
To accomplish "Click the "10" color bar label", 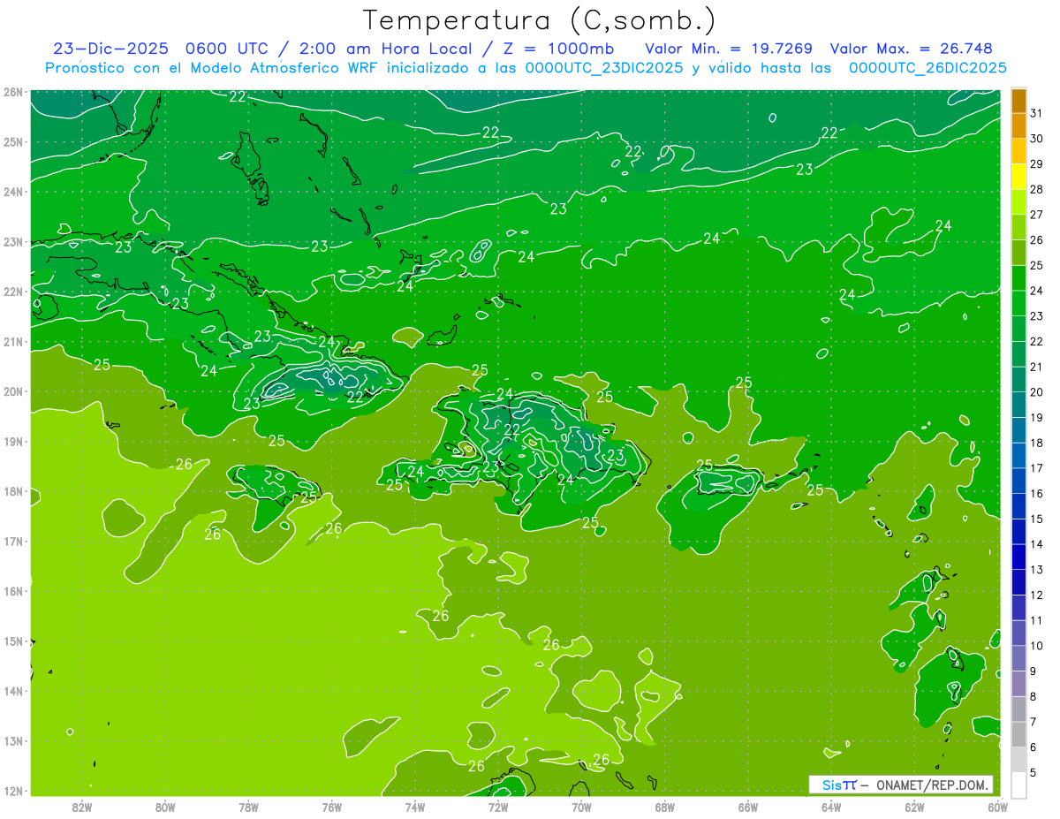I will 1036,646.
